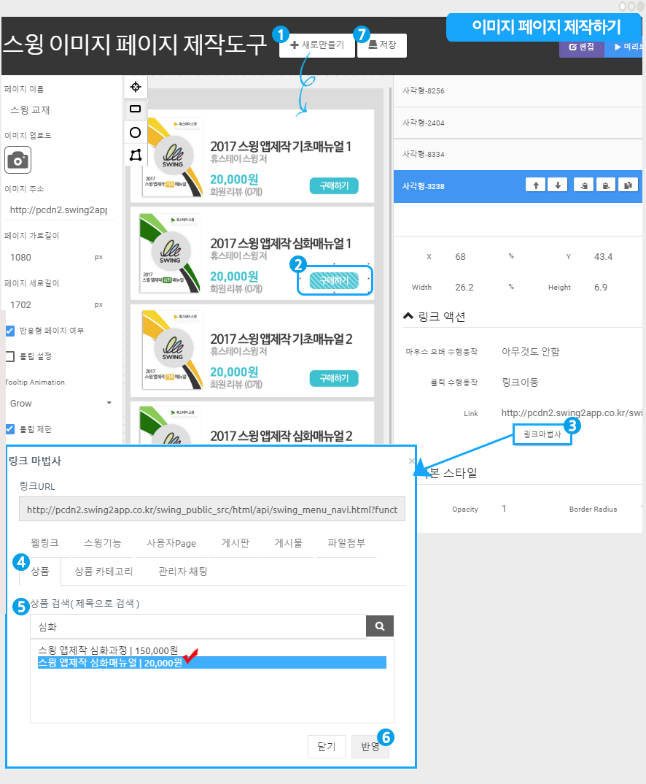
Task: Enable the 툴팁 설정 checkbox
Action: click(10, 356)
